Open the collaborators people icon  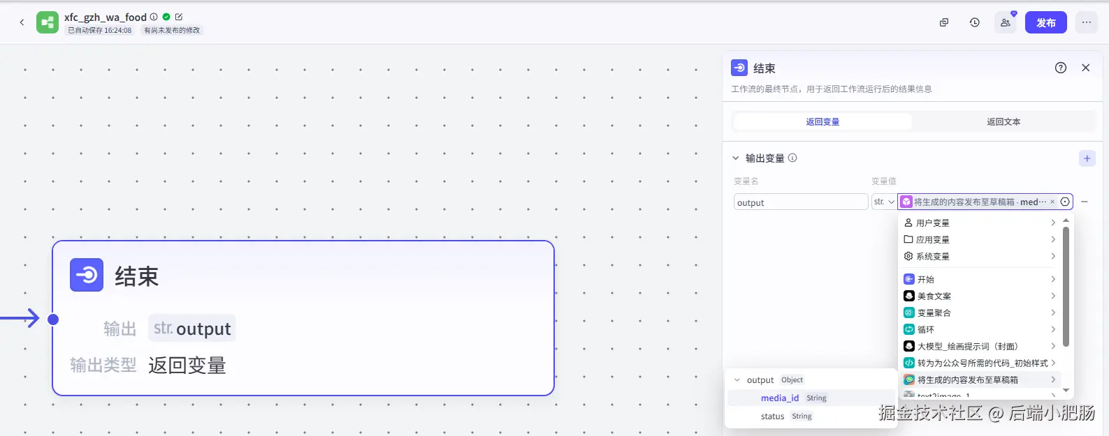click(1006, 22)
